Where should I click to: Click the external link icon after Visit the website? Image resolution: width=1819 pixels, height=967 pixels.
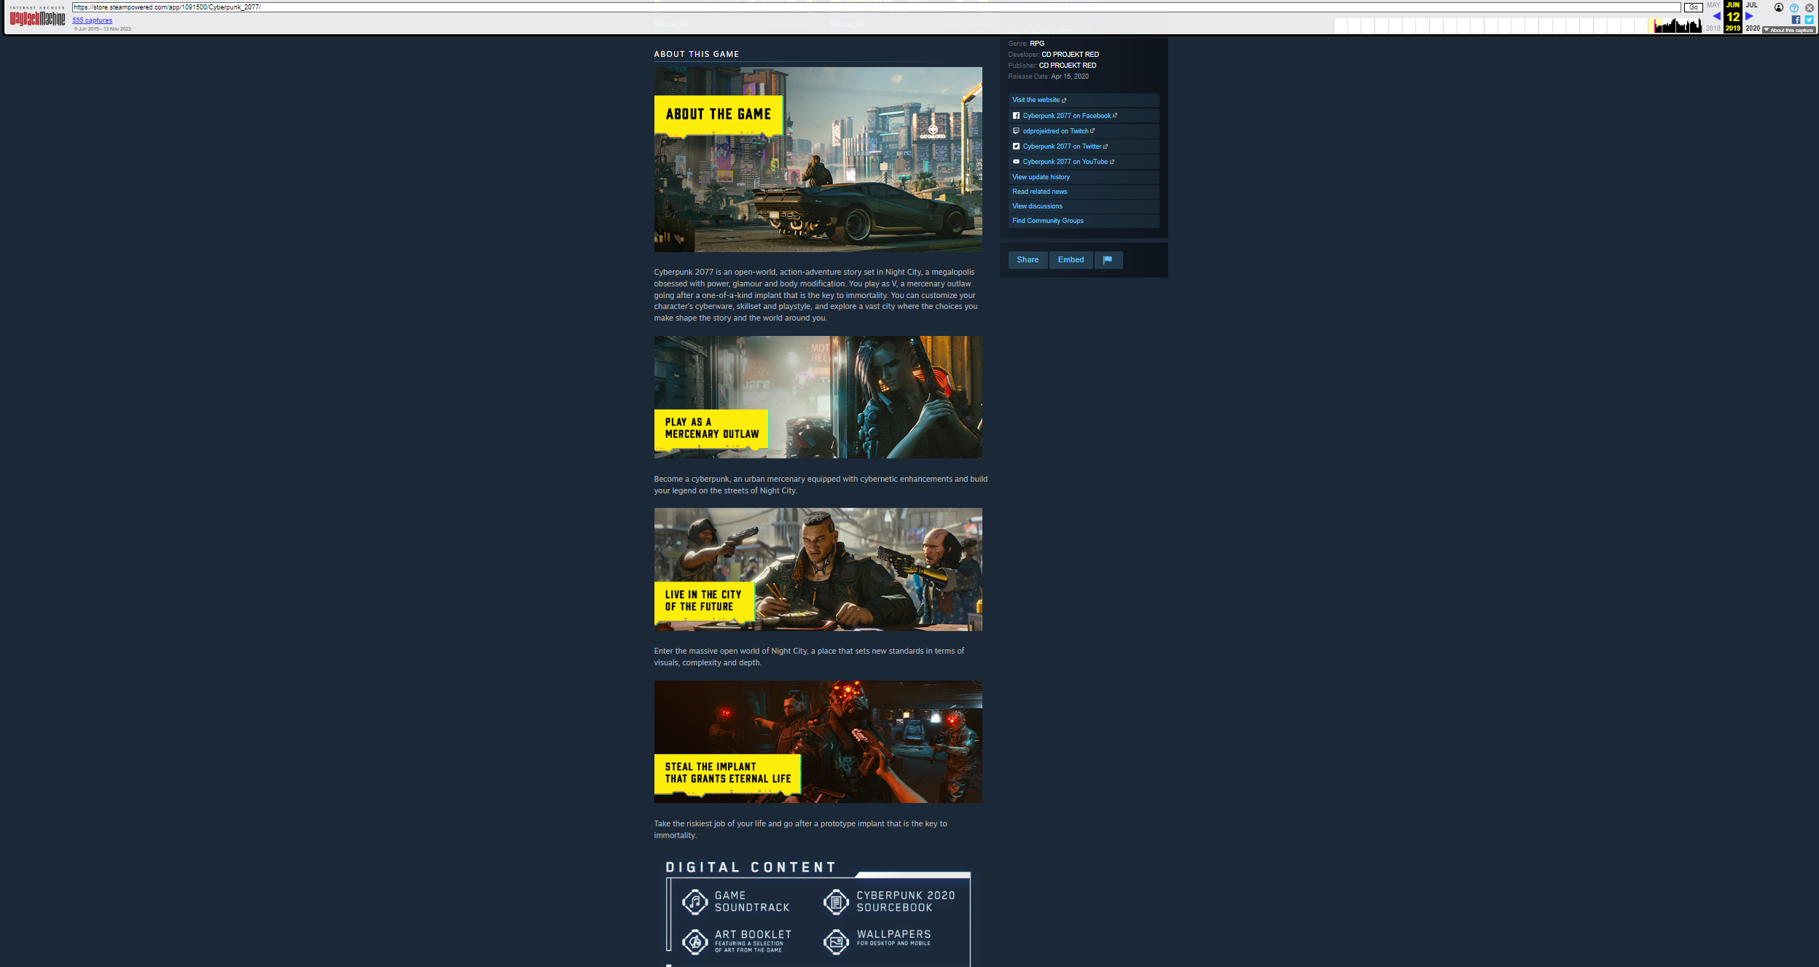click(x=1064, y=101)
